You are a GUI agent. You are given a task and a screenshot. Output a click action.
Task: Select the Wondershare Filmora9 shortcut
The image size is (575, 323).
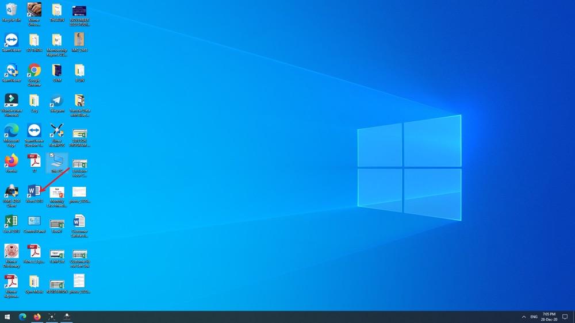[11, 101]
